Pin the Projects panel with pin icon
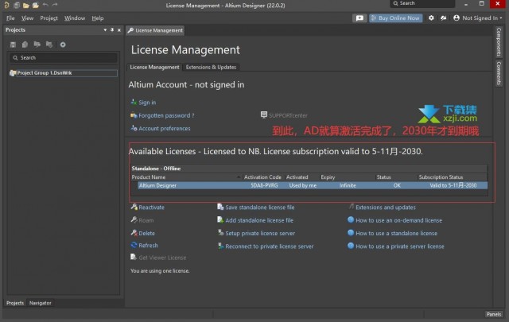This screenshot has width=509, height=322. tap(112, 30)
